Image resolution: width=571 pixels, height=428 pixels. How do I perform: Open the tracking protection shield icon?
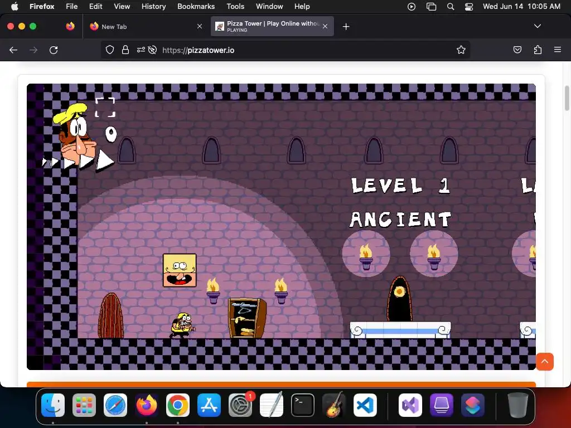[x=110, y=50]
